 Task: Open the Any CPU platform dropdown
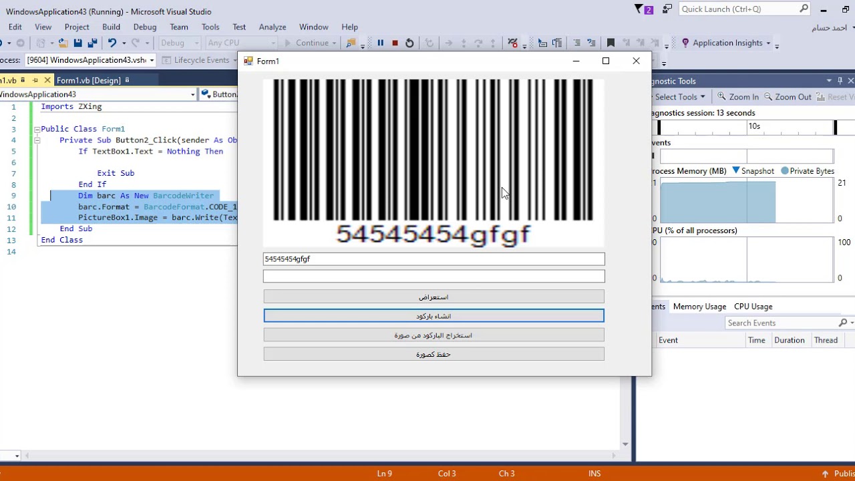(273, 43)
